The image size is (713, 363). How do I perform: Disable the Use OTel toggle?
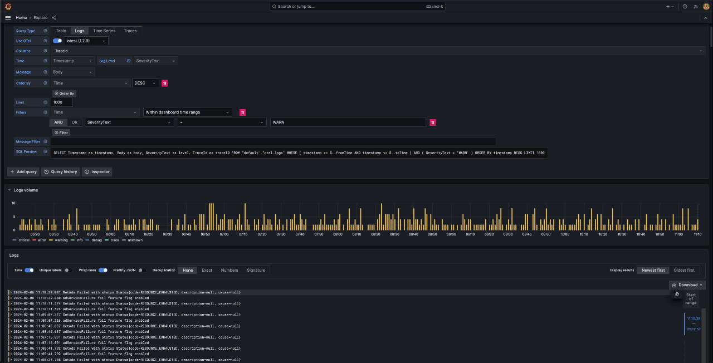pos(57,41)
